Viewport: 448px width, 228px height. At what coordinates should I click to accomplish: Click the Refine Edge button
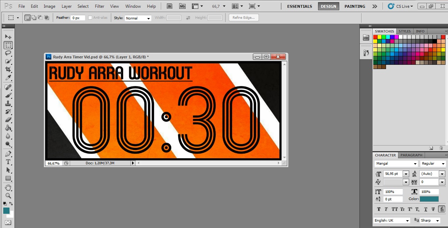point(243,18)
